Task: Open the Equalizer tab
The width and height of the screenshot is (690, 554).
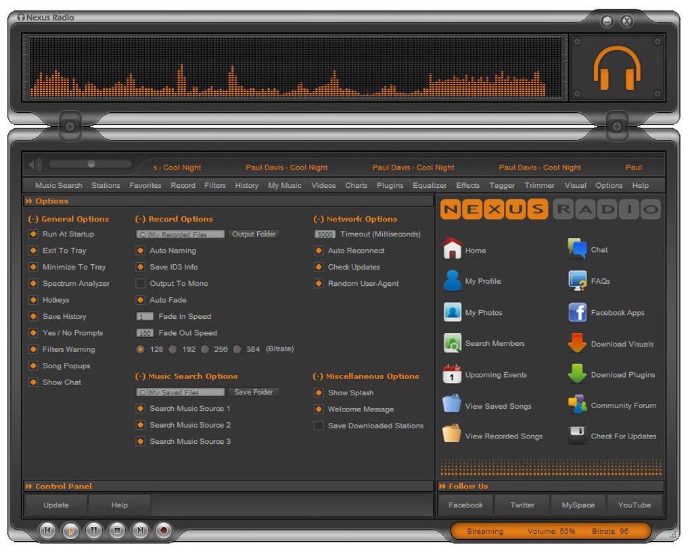Action: [430, 185]
